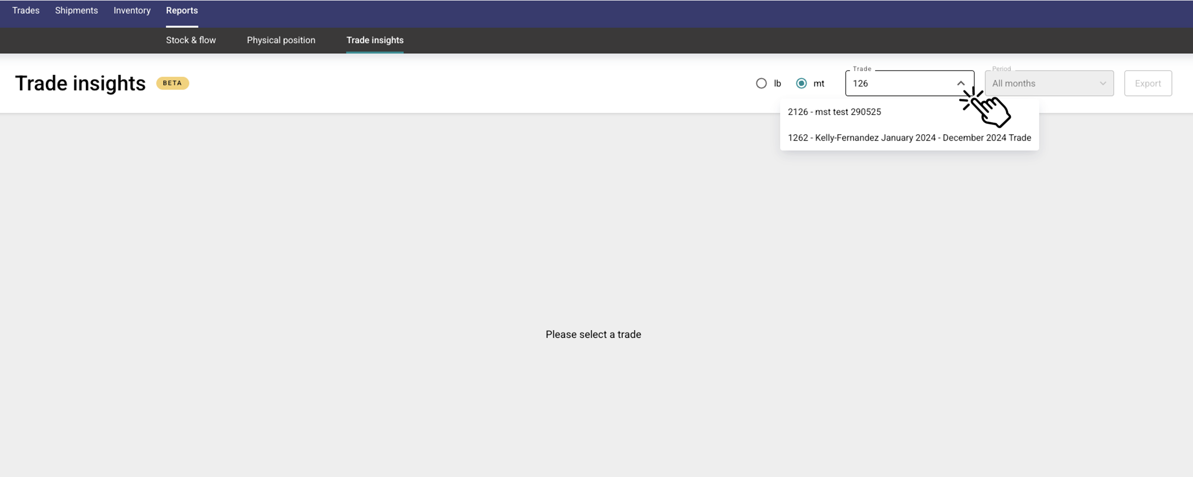Select the lb unit radio button

761,83
